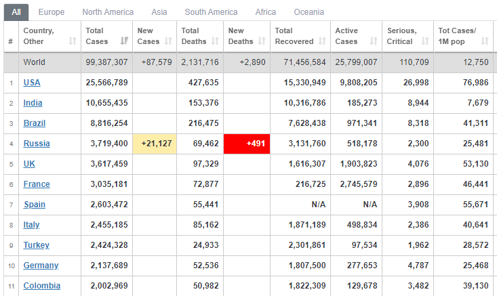Click UK total cases 3,617,459
This screenshot has height=296, width=497.
[109, 164]
